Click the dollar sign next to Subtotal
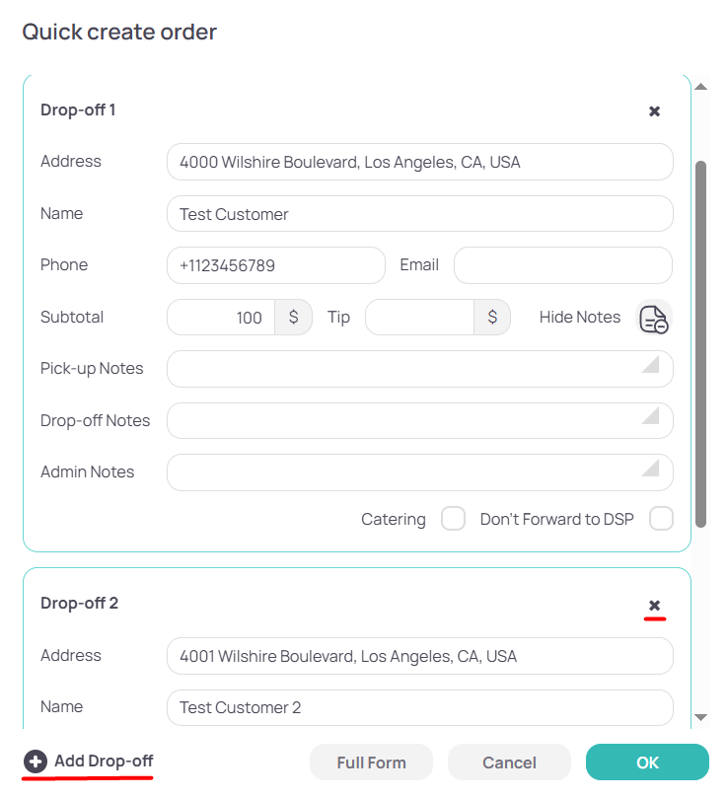This screenshot has width=727, height=797. point(293,318)
